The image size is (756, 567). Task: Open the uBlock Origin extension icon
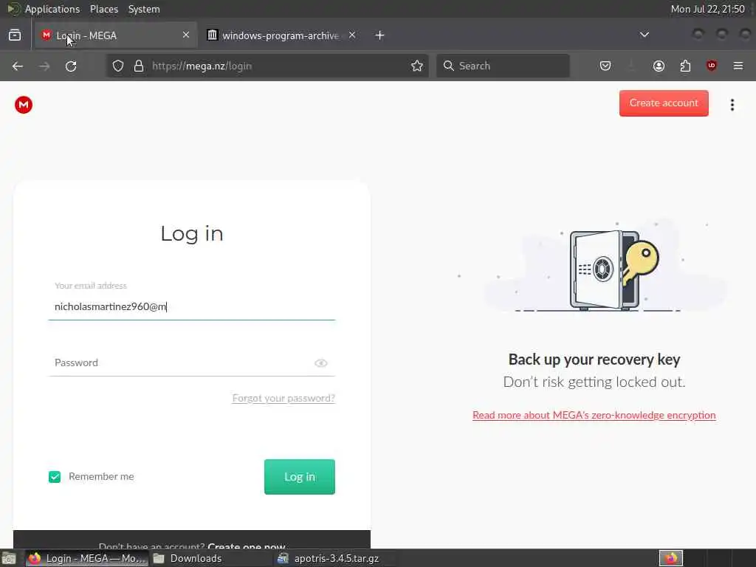712,66
